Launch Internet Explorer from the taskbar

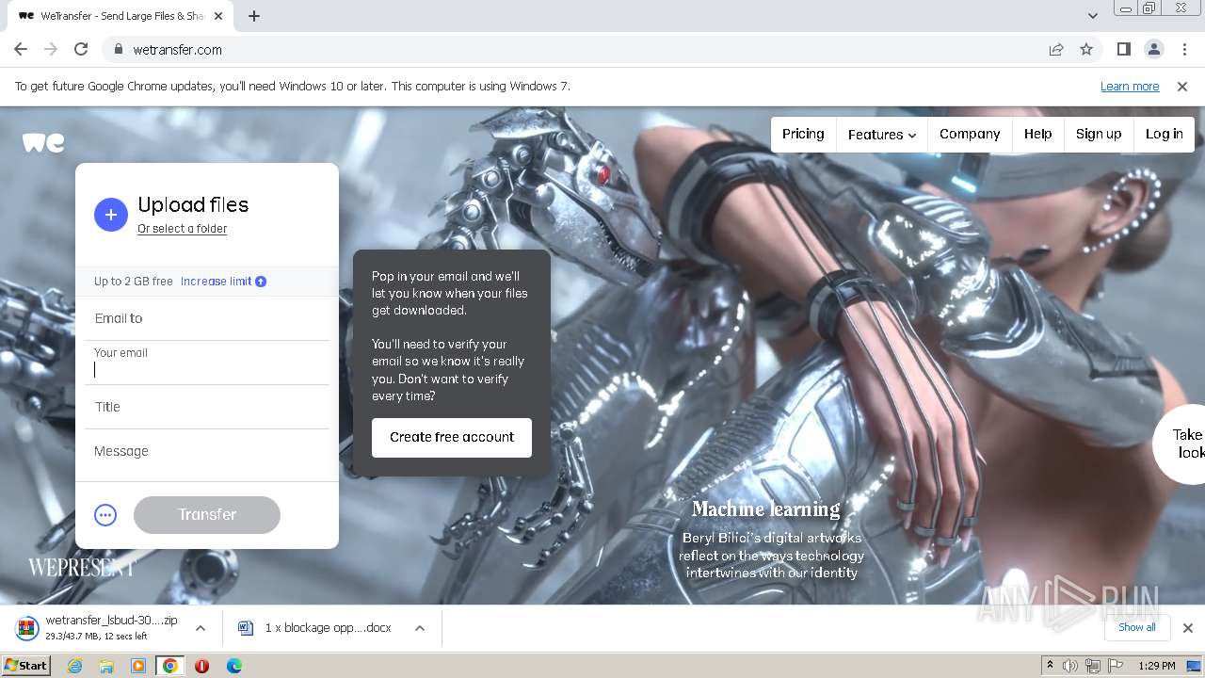[x=74, y=666]
